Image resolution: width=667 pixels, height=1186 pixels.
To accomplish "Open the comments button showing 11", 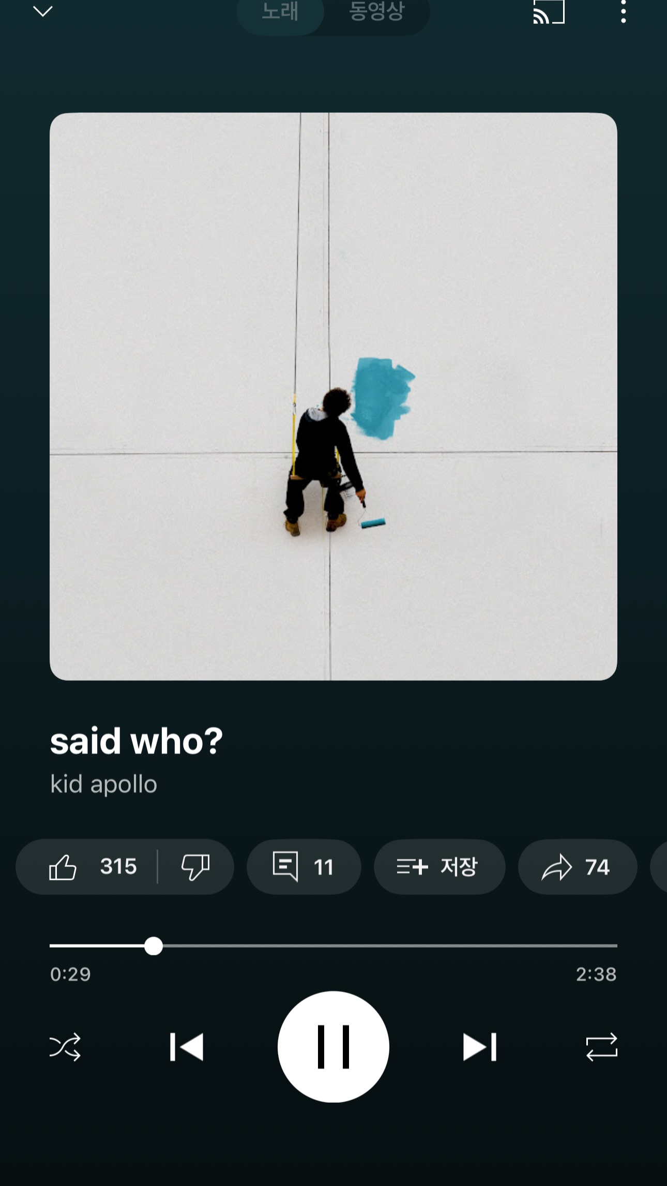I will [304, 866].
